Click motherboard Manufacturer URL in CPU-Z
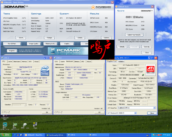The height and width of the screenshot is (137, 172). 84,67
